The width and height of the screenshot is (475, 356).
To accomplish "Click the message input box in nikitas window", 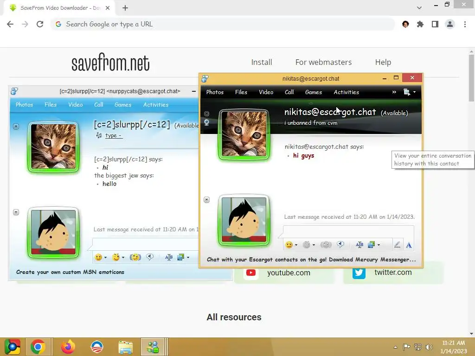I will click(x=348, y=232).
